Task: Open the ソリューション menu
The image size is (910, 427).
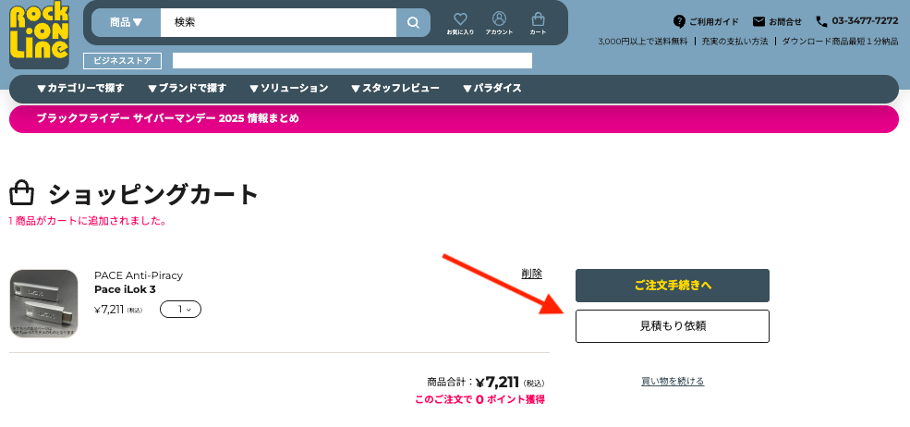Action: click(x=288, y=89)
